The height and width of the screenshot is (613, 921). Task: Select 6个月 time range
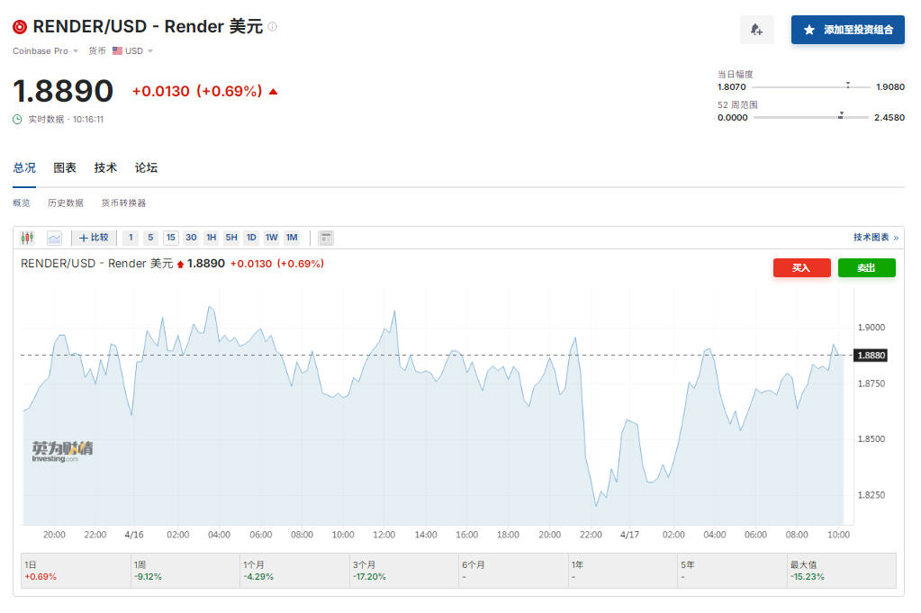pos(513,570)
